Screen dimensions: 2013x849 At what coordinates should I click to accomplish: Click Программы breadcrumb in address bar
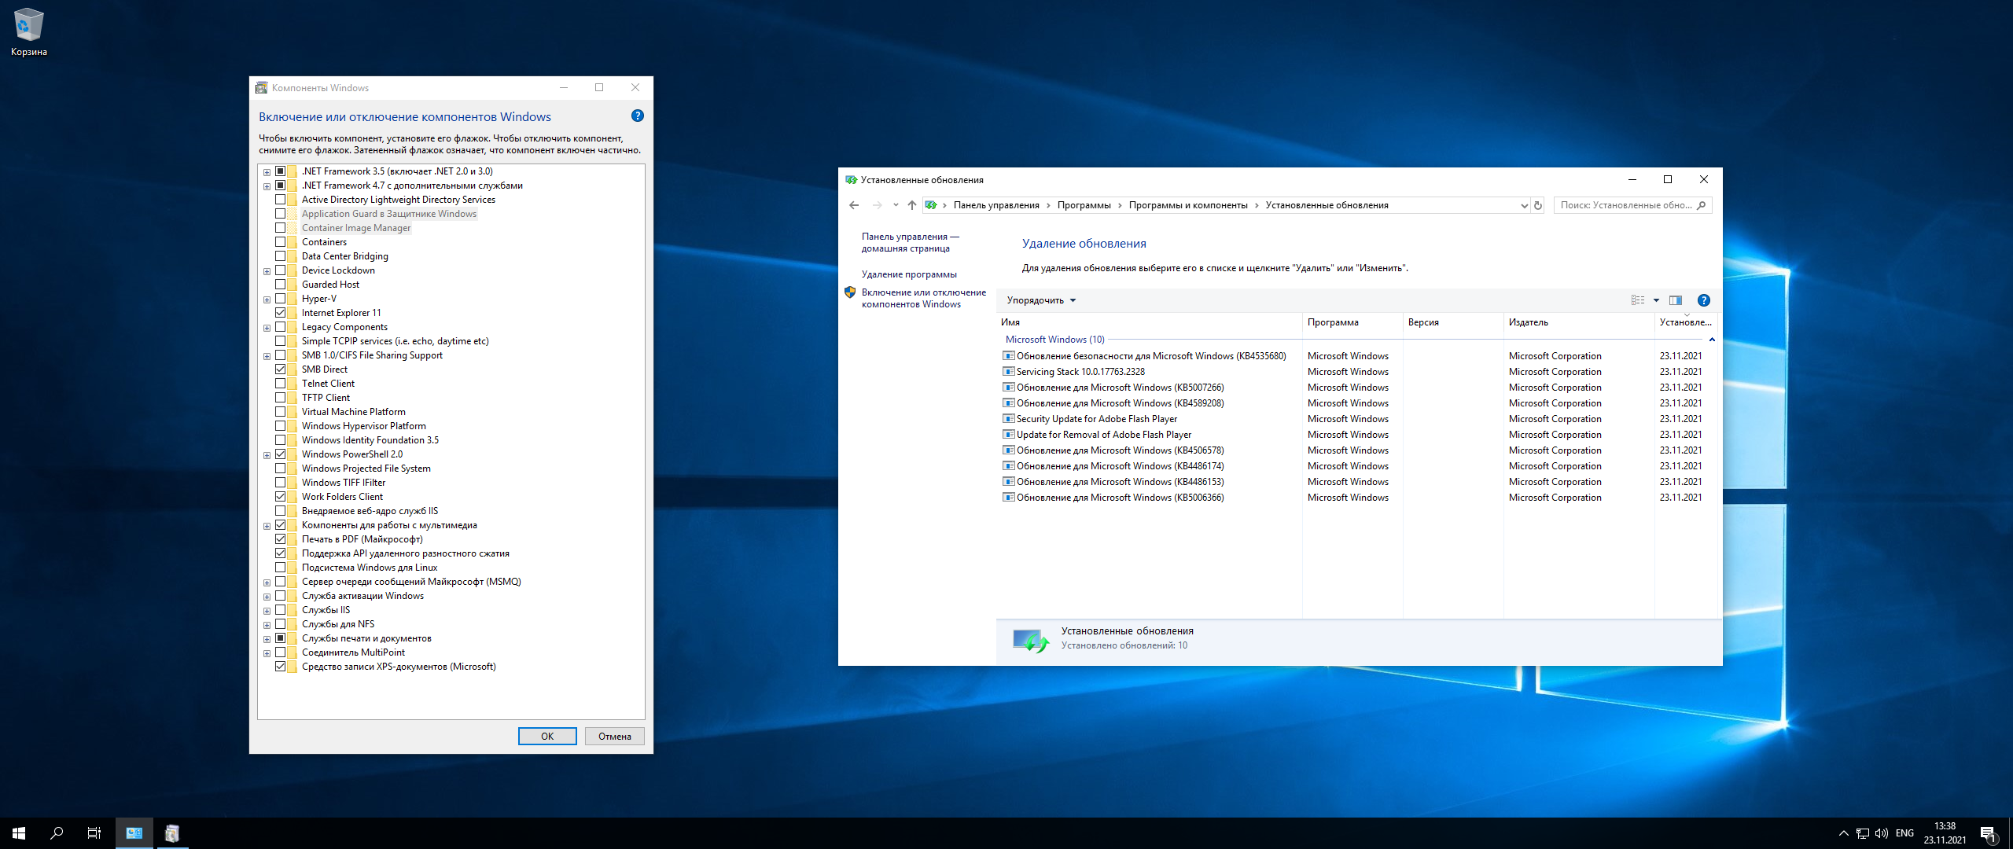tap(1084, 205)
